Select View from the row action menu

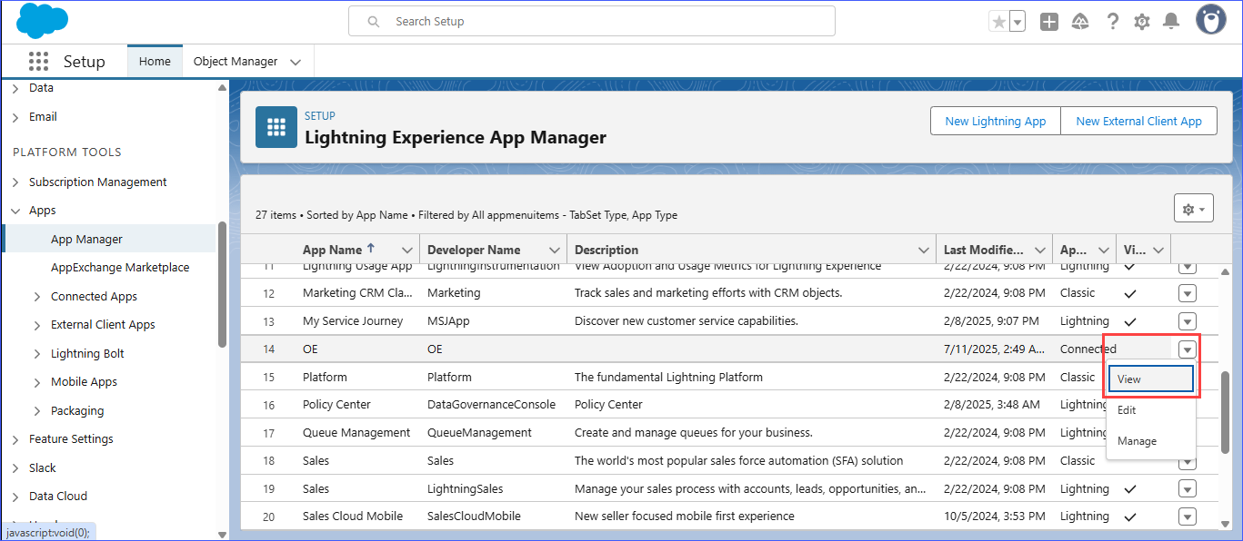coord(1150,379)
